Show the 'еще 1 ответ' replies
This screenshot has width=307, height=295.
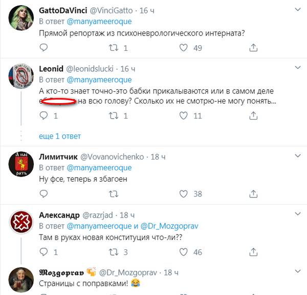click(60, 136)
